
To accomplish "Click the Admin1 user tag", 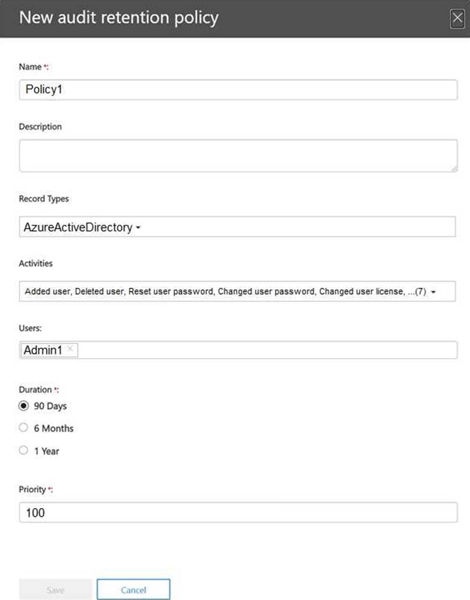I will pos(43,350).
